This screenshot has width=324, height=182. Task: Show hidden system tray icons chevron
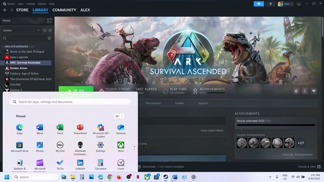(270, 177)
